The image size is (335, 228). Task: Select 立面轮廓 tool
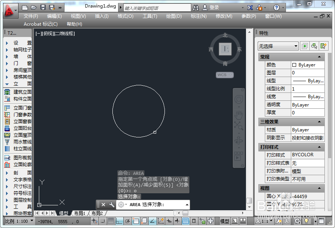18,165
